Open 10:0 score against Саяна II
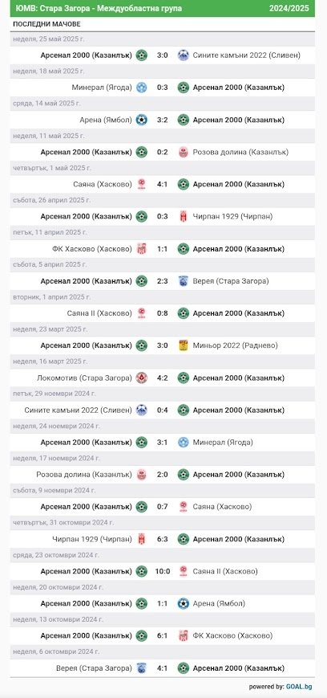Image resolution: width=327 pixels, height=698 pixels. coord(162,571)
